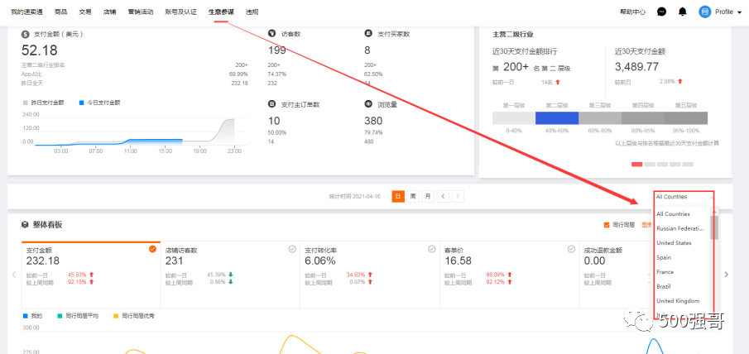Go to previous date with left arrow
This screenshot has width=749, height=354.
click(443, 196)
